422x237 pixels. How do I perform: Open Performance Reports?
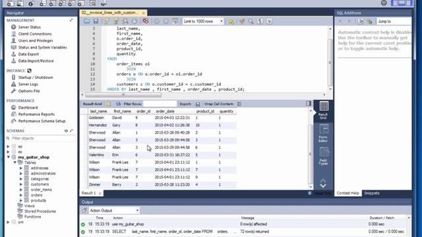[x=36, y=114]
